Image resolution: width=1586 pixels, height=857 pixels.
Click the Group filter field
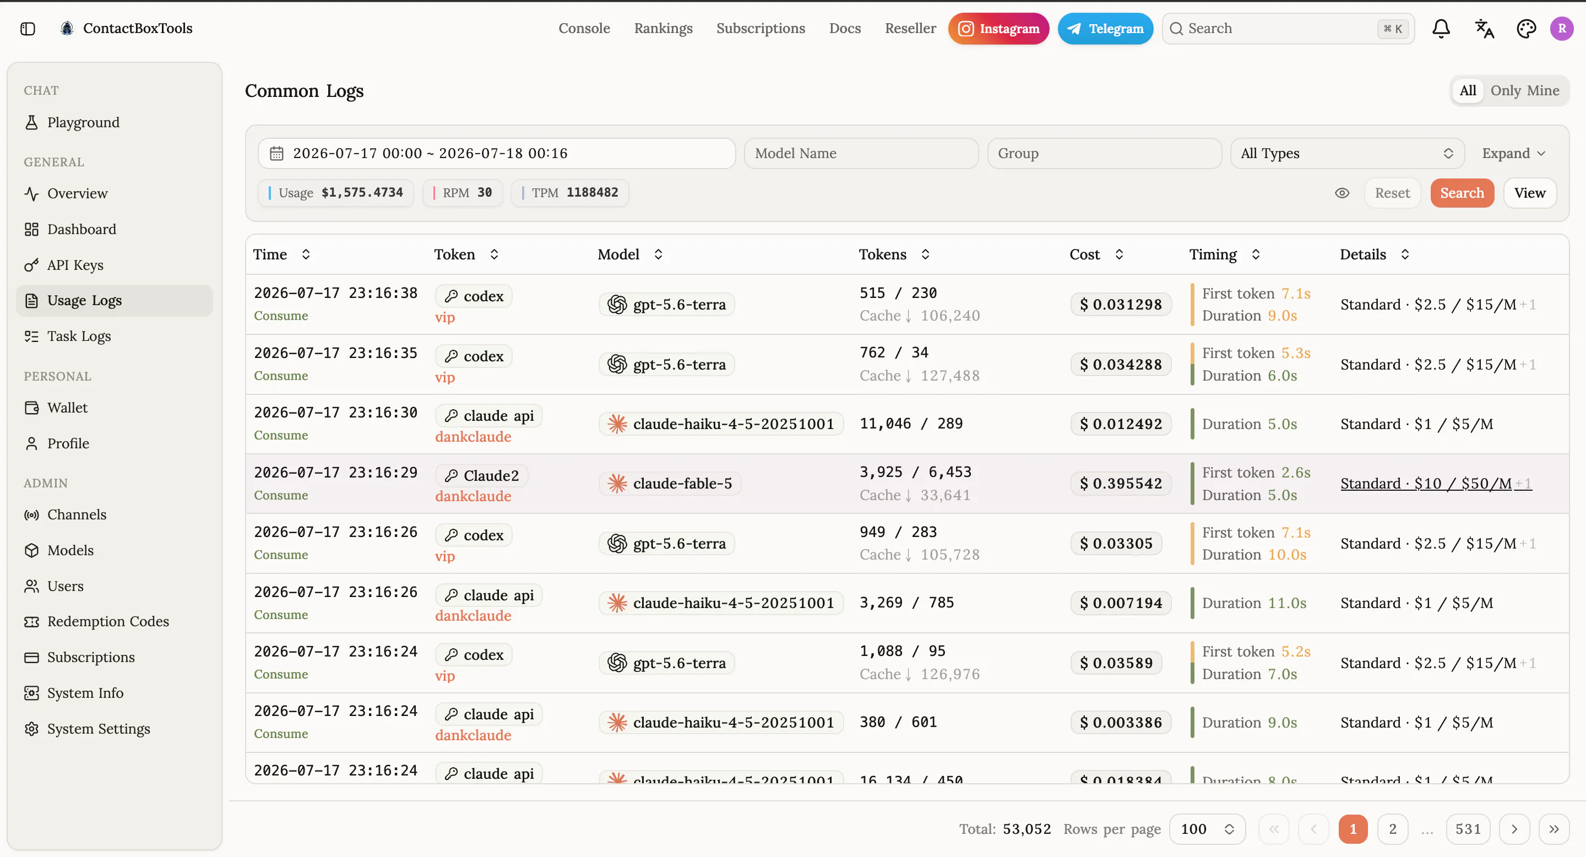point(1104,153)
